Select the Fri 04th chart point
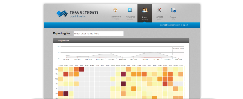This screenshot has width=243, height=99. tap(66, 55)
